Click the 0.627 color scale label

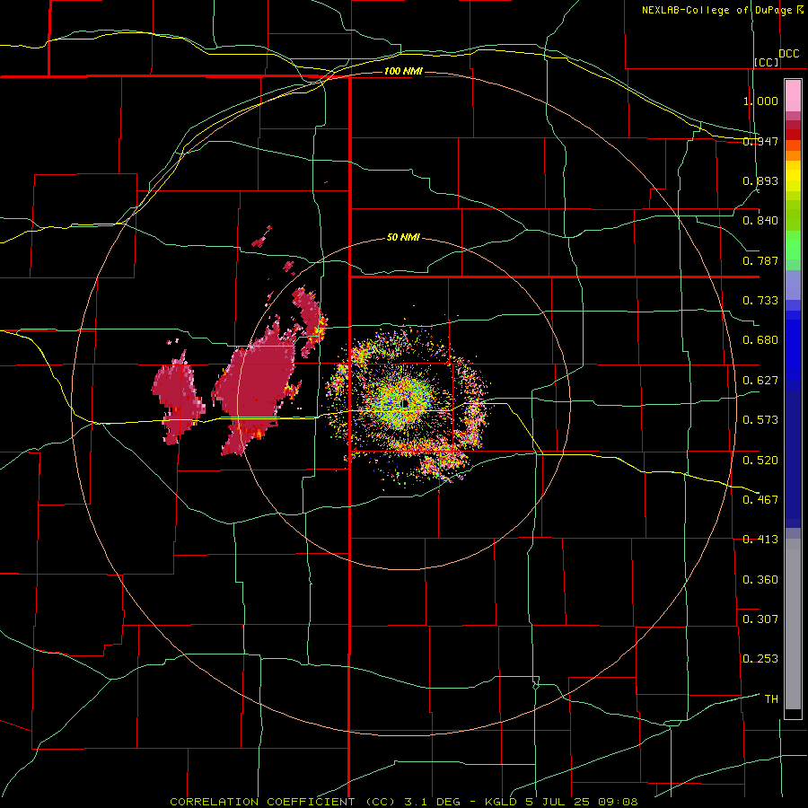click(760, 381)
